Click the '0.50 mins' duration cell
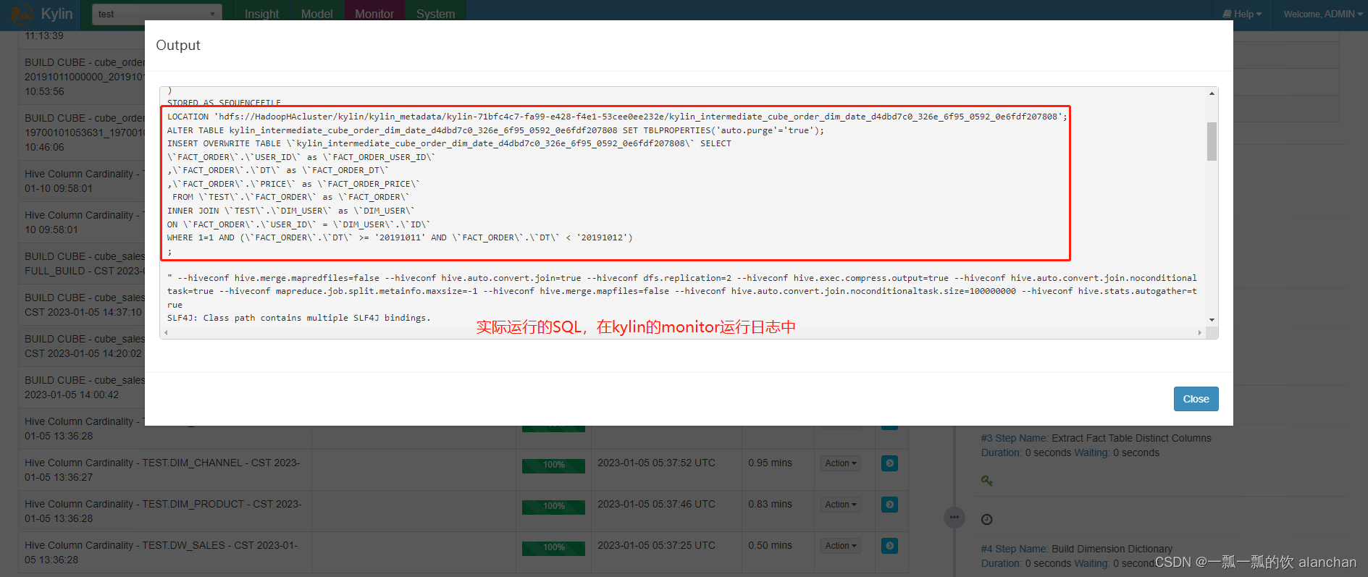The height and width of the screenshot is (577, 1368). pyautogui.click(x=770, y=545)
